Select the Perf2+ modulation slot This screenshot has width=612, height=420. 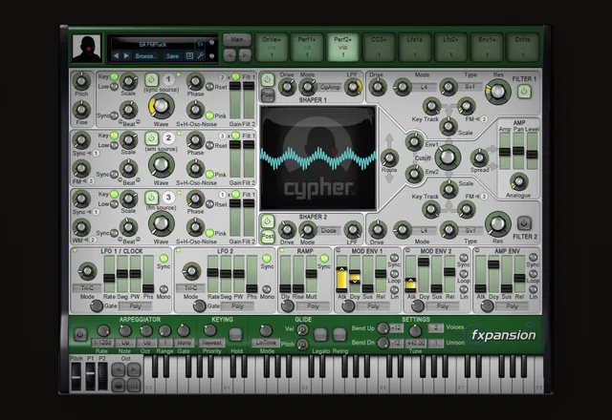342,47
